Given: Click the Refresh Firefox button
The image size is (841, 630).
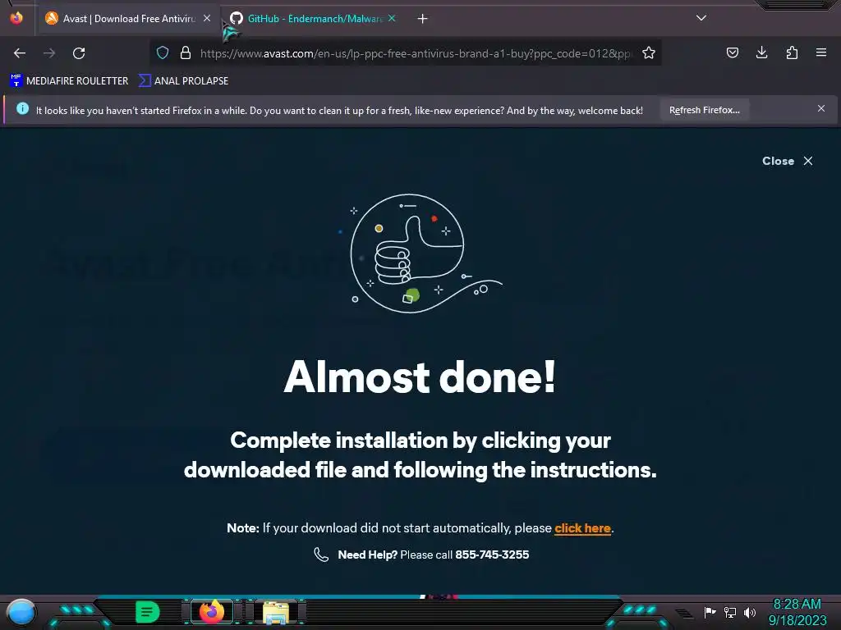Looking at the screenshot, I should click(704, 110).
